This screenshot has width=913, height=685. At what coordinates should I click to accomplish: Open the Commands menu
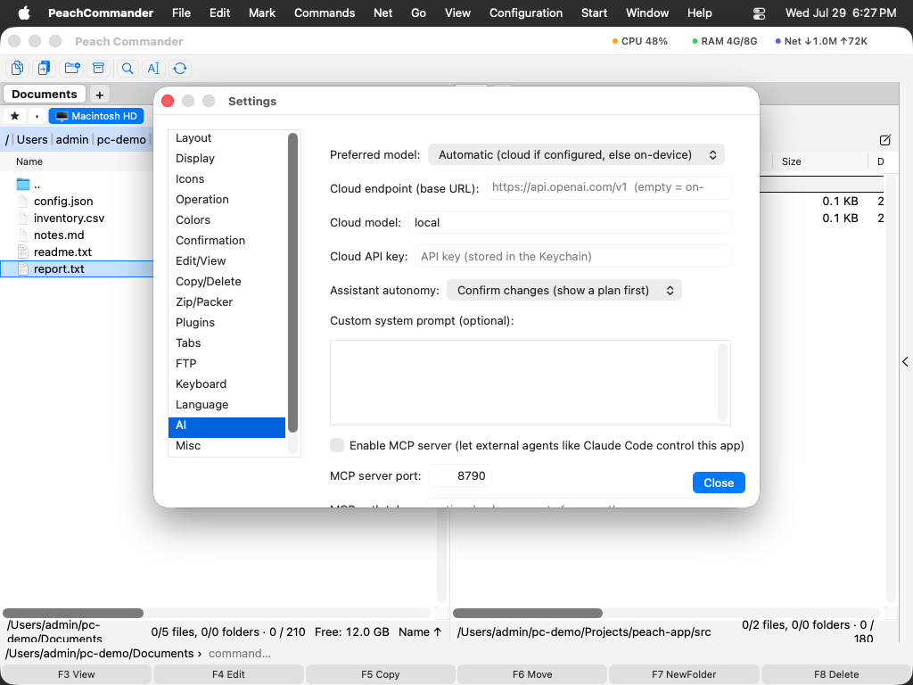pos(325,12)
